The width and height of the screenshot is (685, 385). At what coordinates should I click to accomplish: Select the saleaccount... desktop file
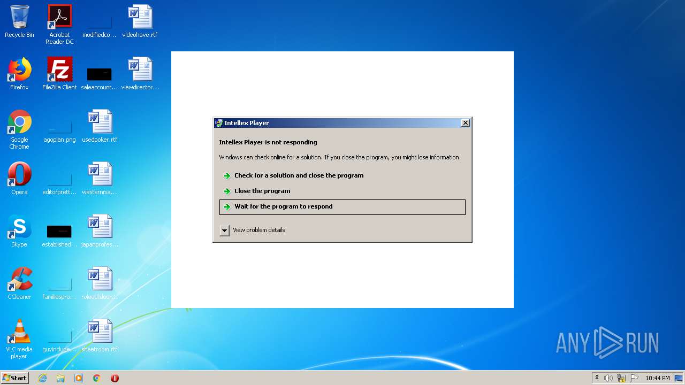tap(99, 78)
